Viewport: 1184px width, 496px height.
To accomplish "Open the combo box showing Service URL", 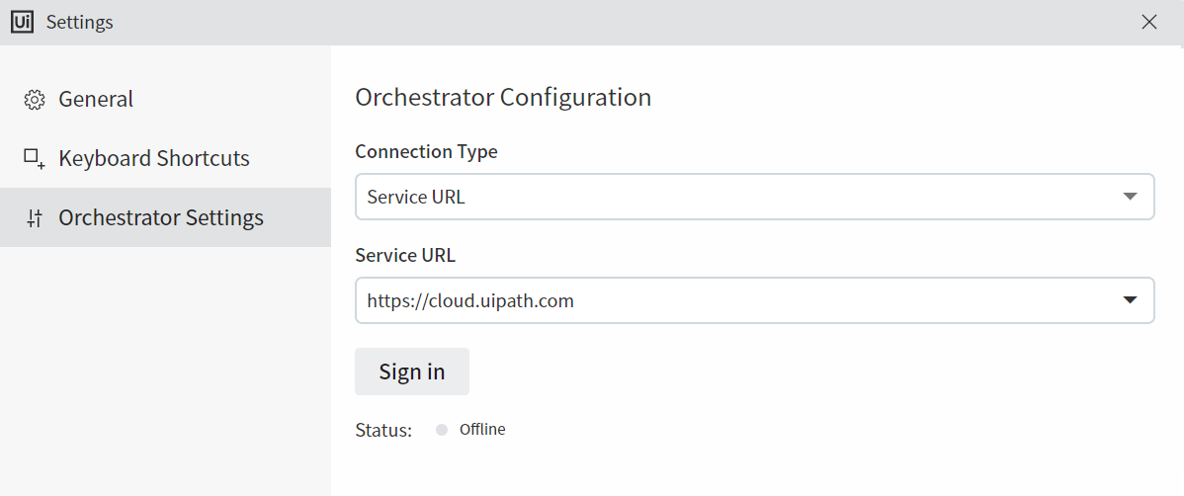I will point(731,197).
